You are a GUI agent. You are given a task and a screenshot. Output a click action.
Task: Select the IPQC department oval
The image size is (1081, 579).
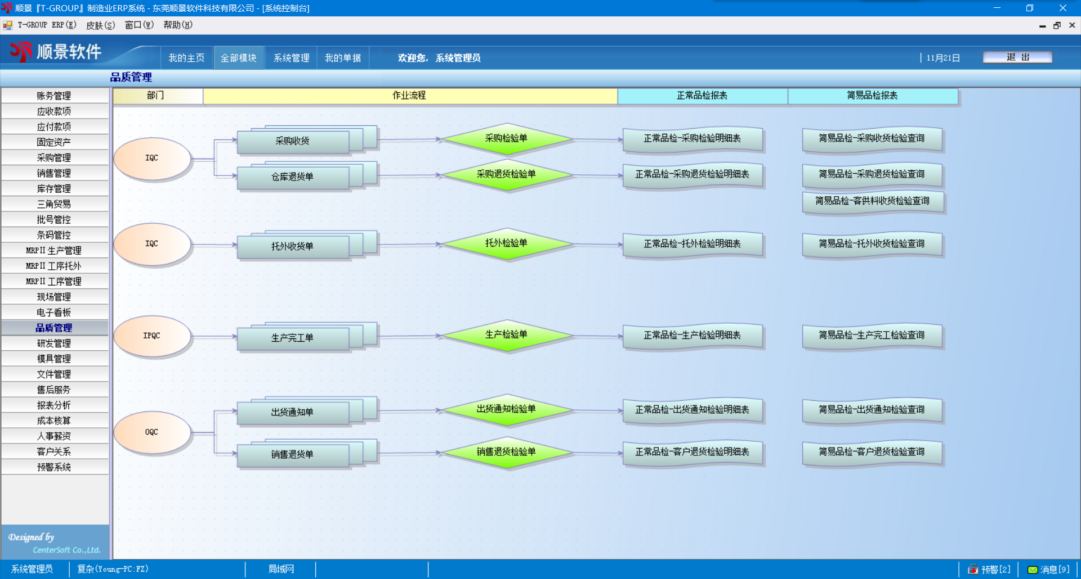152,336
